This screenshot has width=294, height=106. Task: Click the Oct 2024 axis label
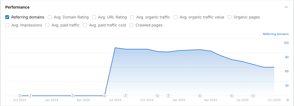click(x=147, y=100)
